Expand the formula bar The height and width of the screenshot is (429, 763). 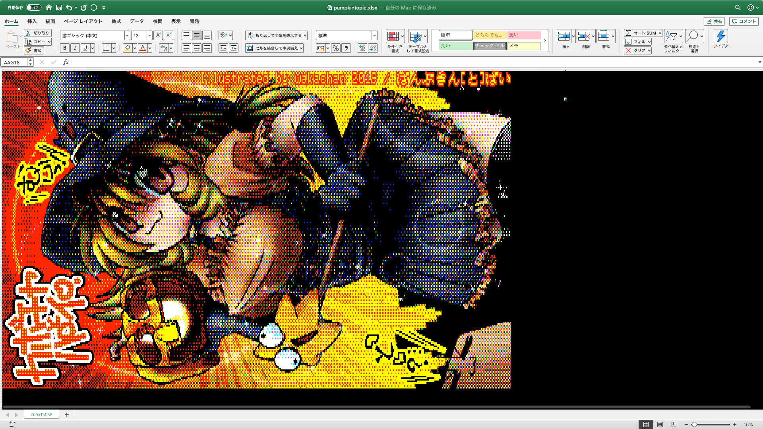(759, 62)
